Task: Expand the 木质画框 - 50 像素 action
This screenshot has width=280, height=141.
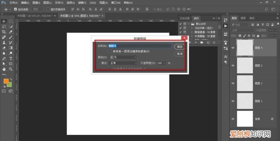Action: 192,36
